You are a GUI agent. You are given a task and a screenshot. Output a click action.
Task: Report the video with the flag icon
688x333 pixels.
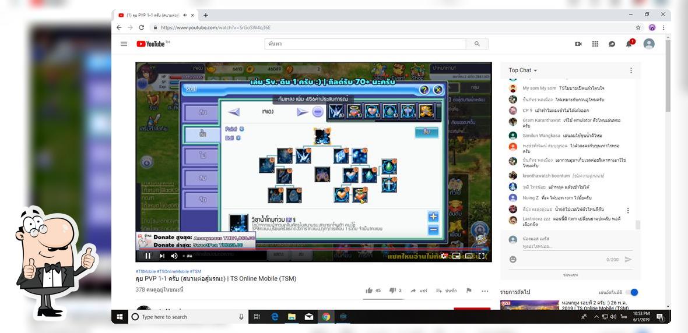point(469,291)
